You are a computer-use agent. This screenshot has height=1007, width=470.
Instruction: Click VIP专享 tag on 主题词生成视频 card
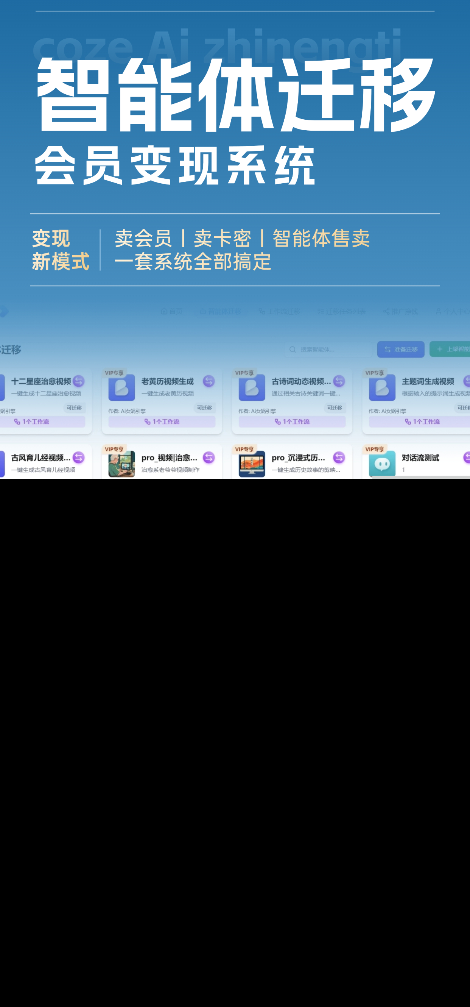click(374, 373)
